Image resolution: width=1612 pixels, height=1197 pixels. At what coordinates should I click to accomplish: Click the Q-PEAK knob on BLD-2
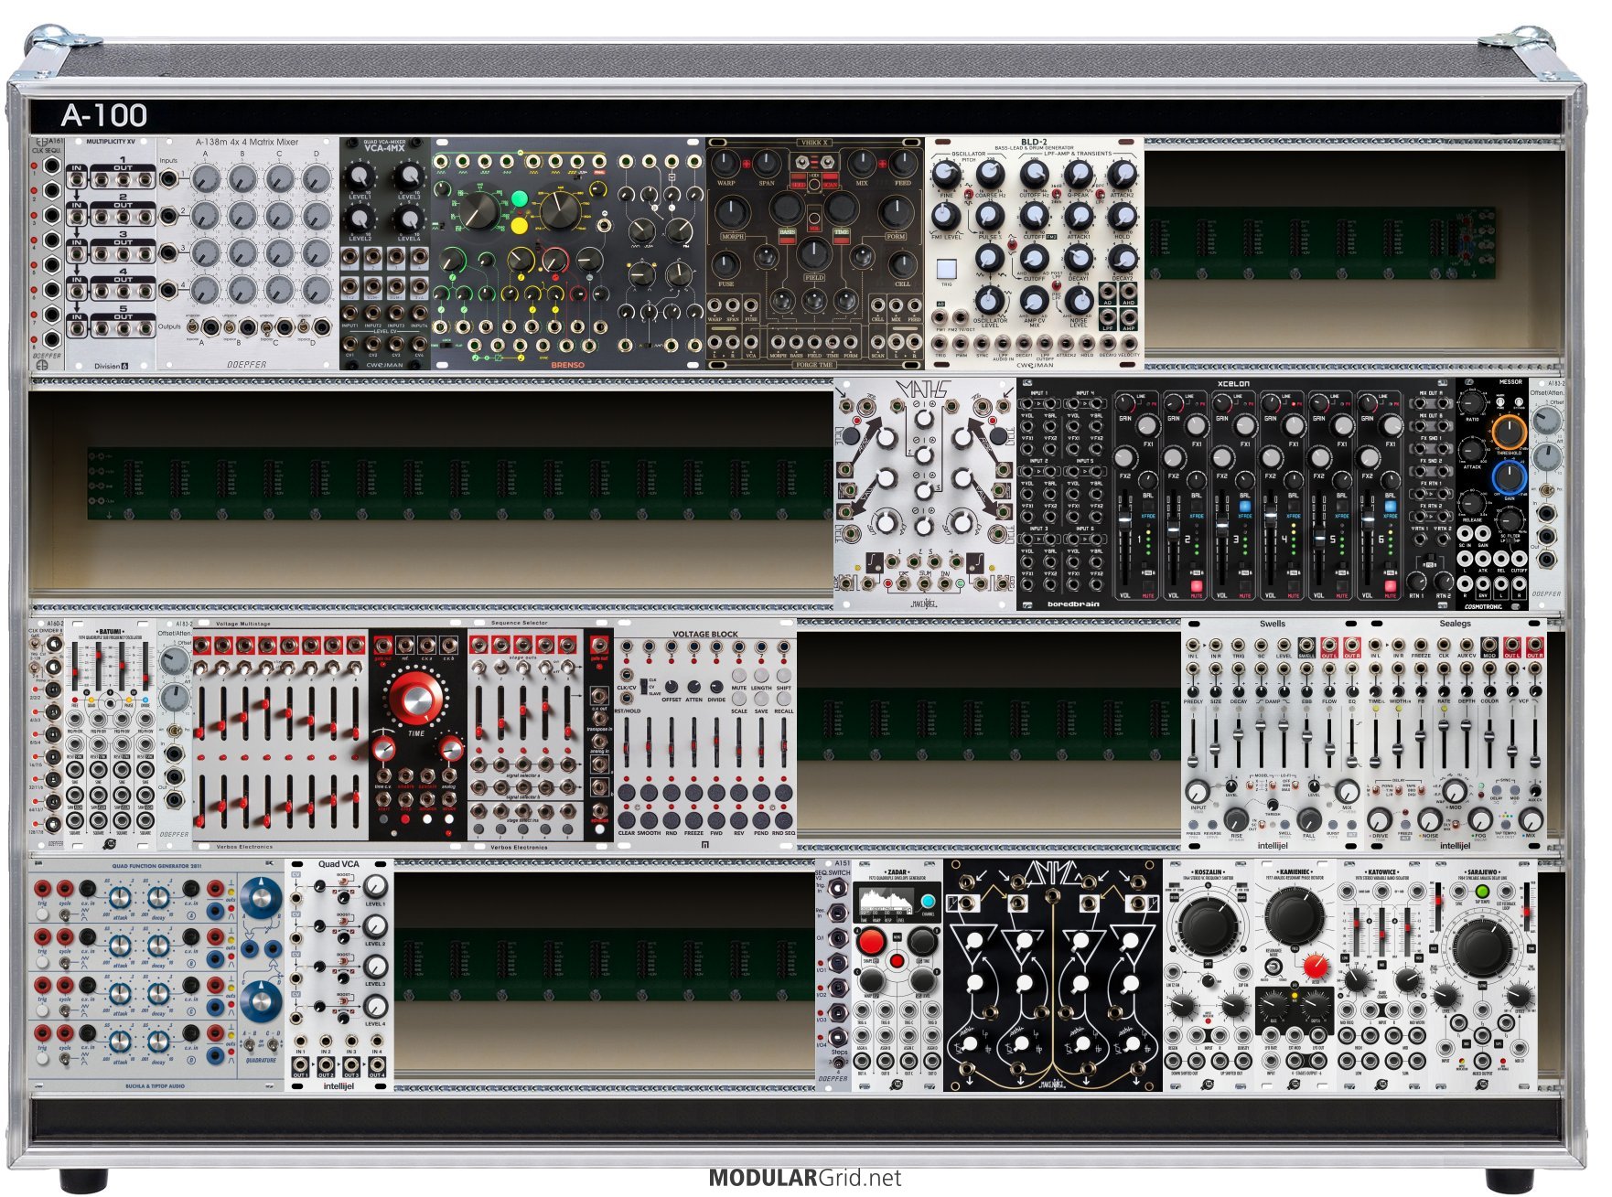(1079, 173)
